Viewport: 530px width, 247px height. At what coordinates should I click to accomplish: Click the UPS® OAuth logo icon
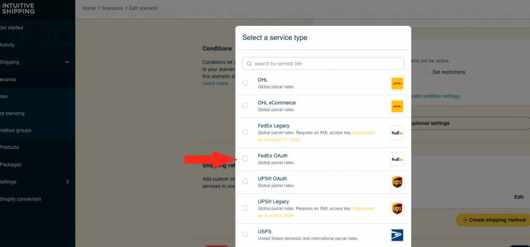point(397,182)
